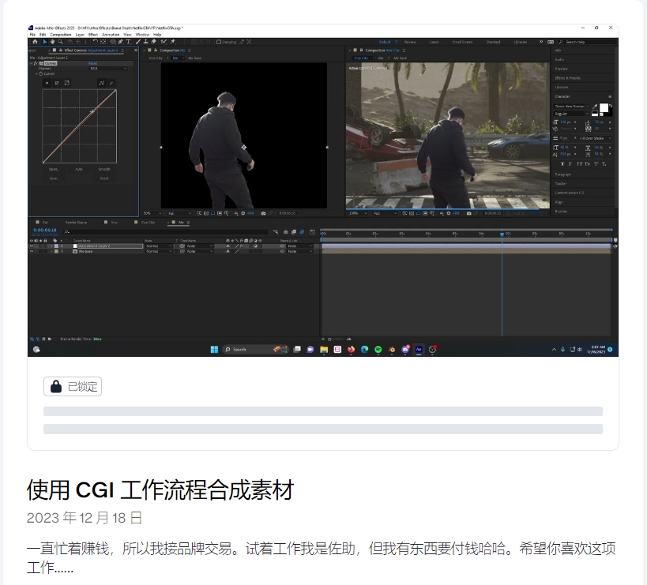Image resolution: width=647 pixels, height=585 pixels.
Task: Select the Selection arrow tool
Action: tap(45, 42)
